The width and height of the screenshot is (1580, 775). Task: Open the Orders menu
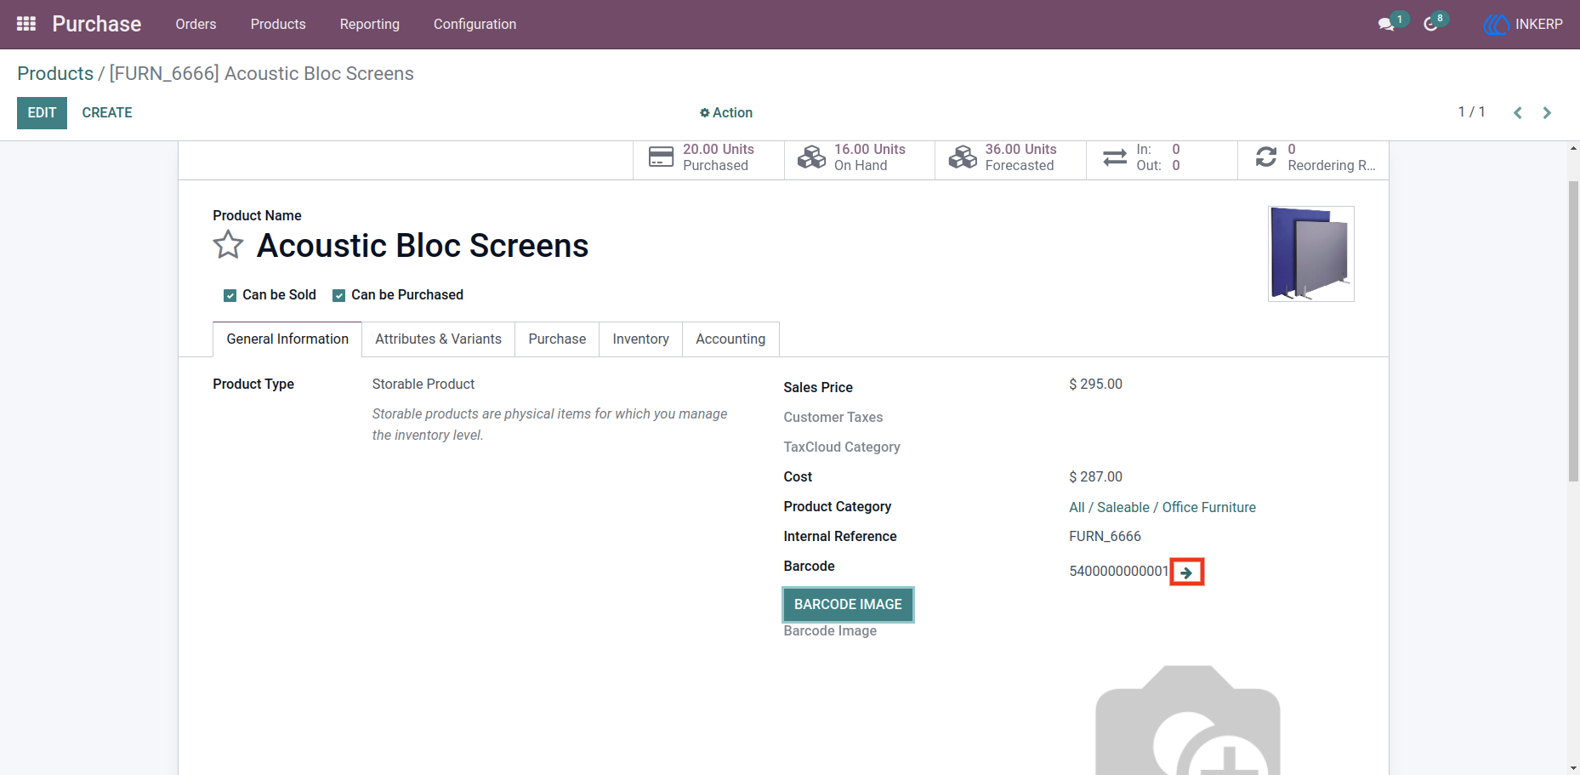[196, 24]
